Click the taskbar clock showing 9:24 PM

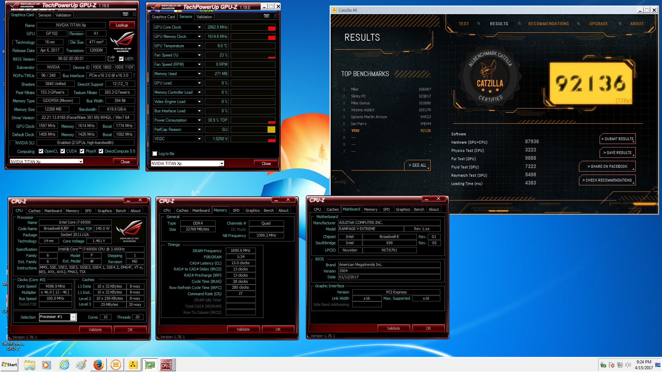pos(644,365)
